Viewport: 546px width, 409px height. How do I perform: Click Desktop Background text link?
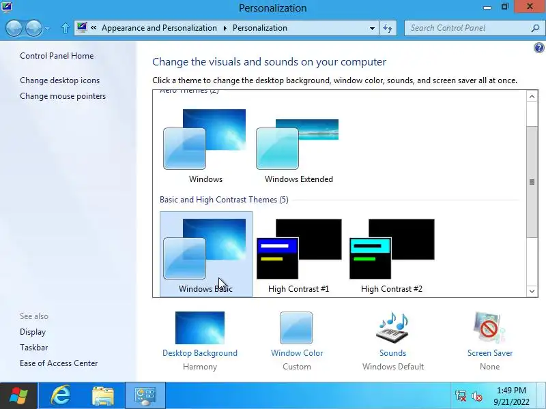point(200,353)
